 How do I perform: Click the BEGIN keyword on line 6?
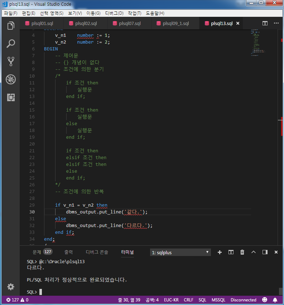(x=51, y=49)
